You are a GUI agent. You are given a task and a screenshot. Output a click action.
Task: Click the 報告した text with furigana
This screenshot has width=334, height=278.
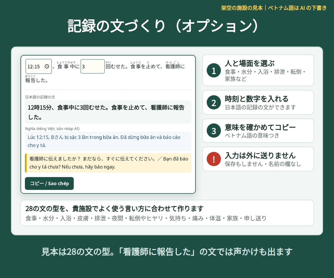[x=37, y=79]
